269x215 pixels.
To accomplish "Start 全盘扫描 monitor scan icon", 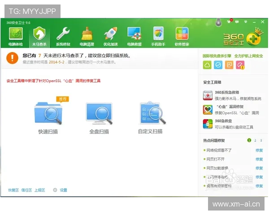I will click(x=99, y=113).
